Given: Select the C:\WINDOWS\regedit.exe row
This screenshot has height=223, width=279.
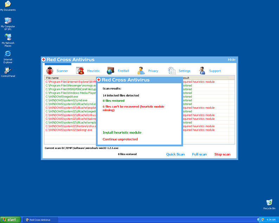Looking at the screenshot, I should coord(62,97).
